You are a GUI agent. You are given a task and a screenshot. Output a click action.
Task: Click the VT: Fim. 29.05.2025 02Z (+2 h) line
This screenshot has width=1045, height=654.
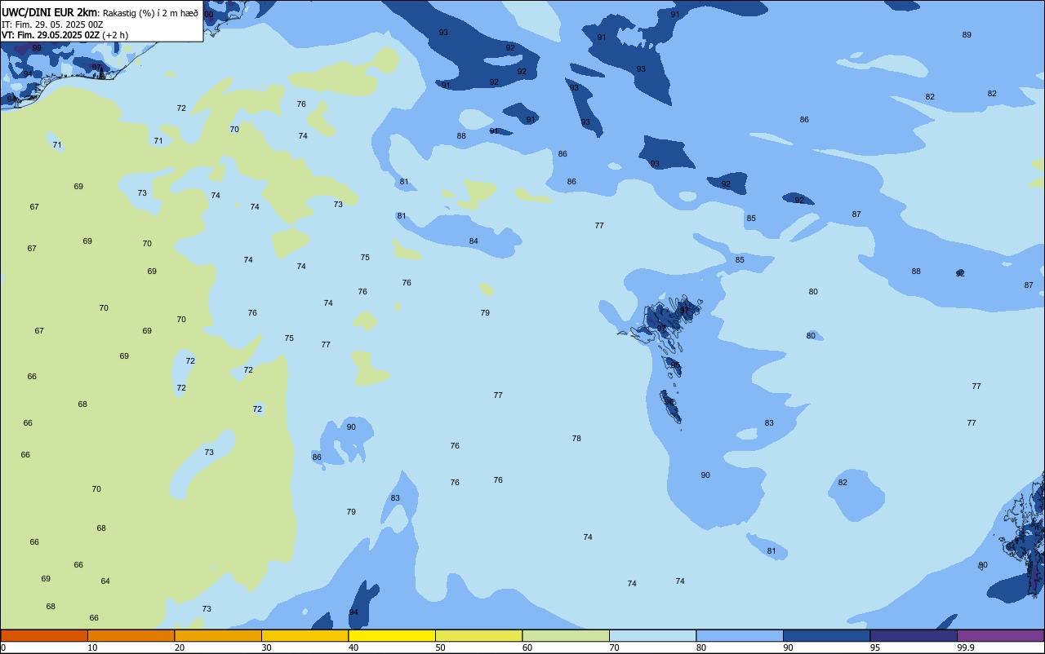click(x=64, y=35)
